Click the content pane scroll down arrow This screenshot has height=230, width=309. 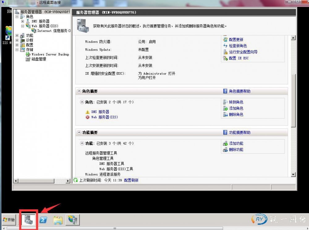tap(293, 174)
